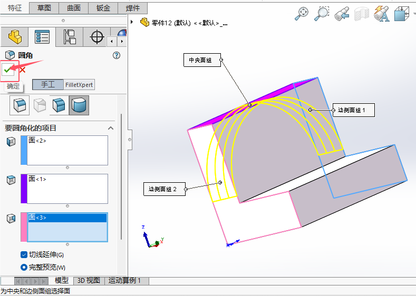Screen dimensions: 416x296
Task: Open the View Orientation cube icon
Action: pos(402,14)
